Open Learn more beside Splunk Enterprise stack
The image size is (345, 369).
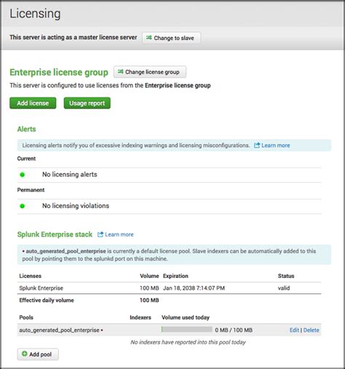coord(119,234)
